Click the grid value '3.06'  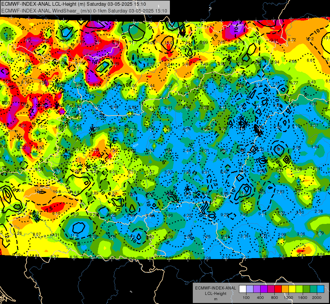[x=301, y=234]
